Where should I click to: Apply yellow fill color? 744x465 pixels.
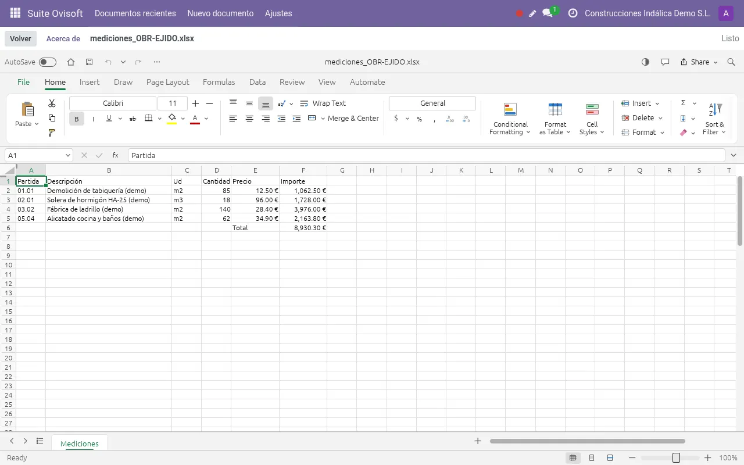pos(171,119)
